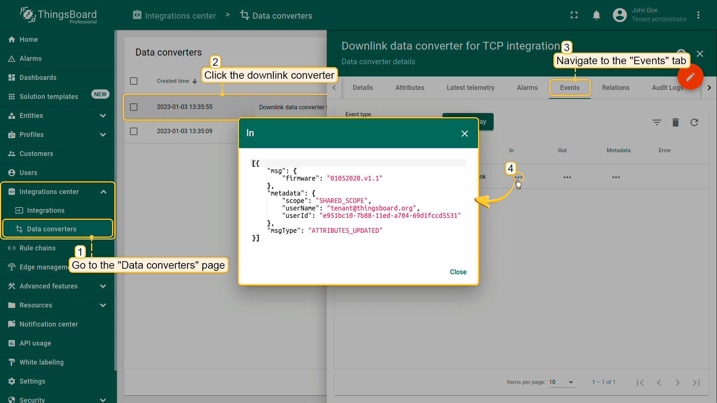The height and width of the screenshot is (403, 717).
Task: Click the trash icon to clear events
Action: coord(675,122)
